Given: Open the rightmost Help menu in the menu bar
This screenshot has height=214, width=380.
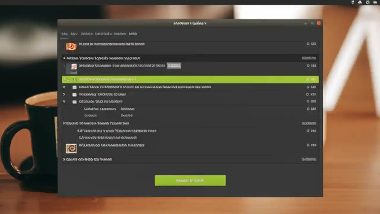Looking at the screenshot, I should [133, 34].
